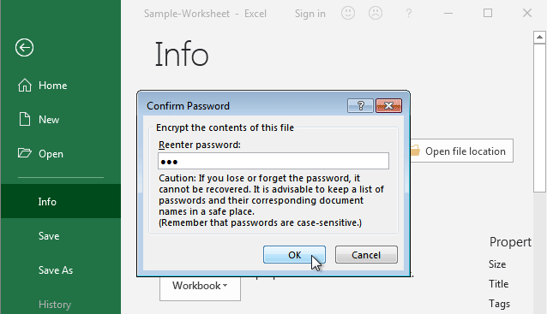
Task: Expand the Workbook dropdown button
Action: pos(200,287)
